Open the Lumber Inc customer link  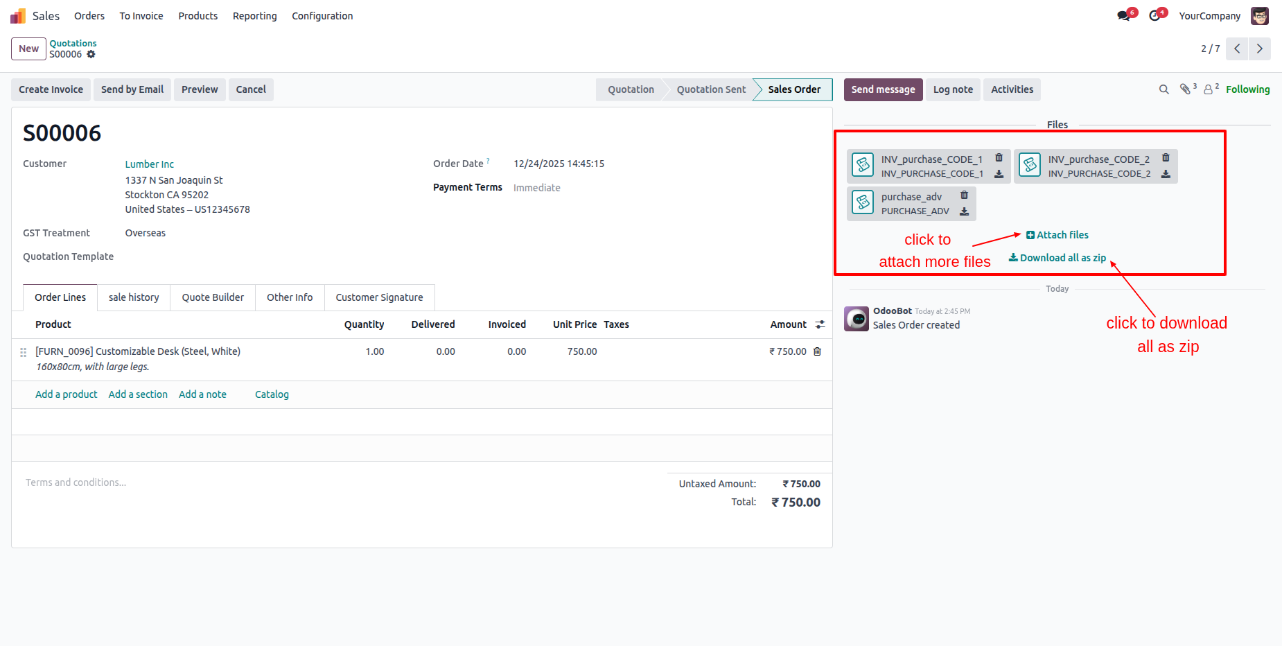pyautogui.click(x=150, y=164)
